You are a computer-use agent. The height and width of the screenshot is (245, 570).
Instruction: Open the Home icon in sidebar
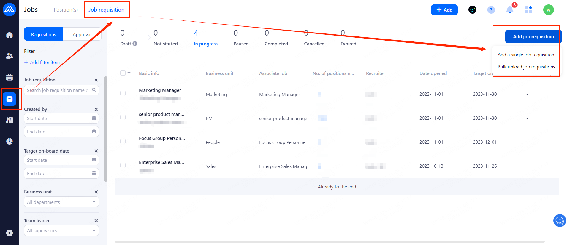coord(9,35)
